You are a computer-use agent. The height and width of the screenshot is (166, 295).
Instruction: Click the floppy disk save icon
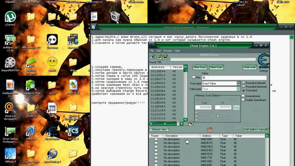[165, 57]
